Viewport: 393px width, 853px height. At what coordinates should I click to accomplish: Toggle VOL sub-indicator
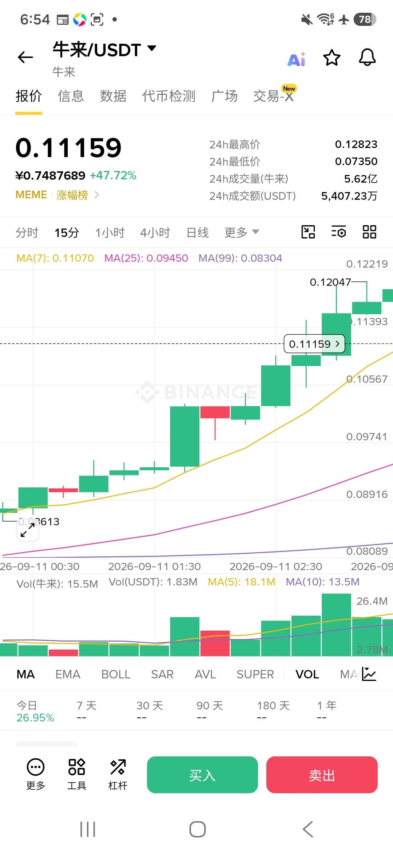pyautogui.click(x=307, y=674)
